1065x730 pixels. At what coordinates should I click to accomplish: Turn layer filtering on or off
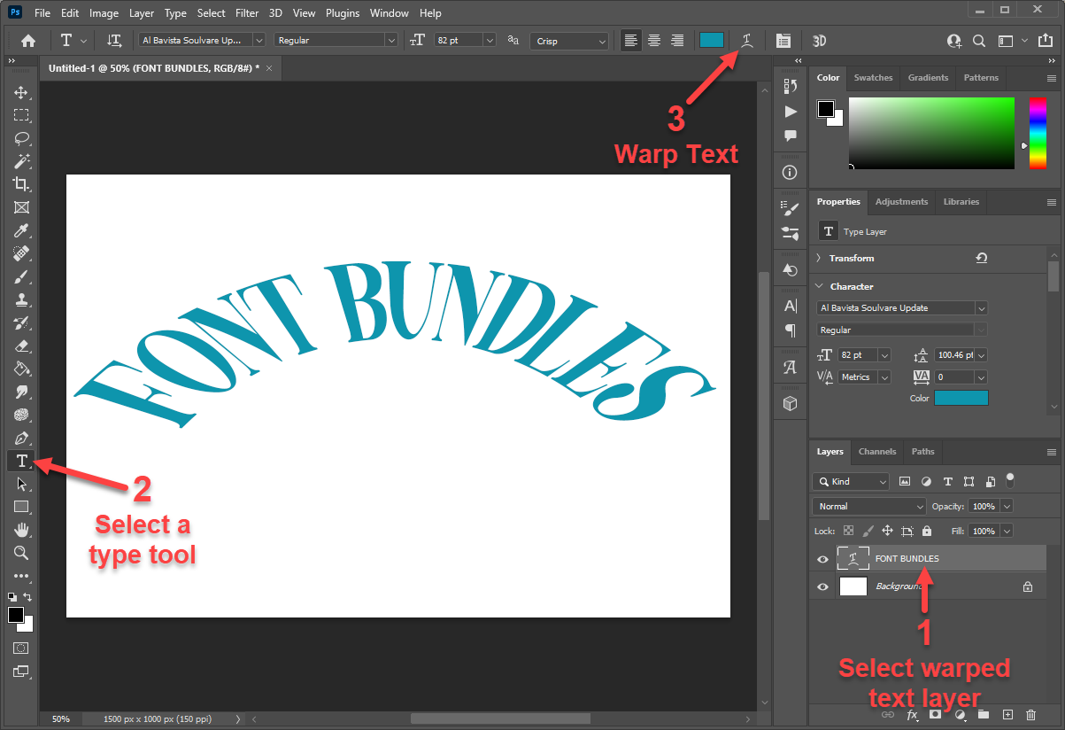(x=1010, y=479)
